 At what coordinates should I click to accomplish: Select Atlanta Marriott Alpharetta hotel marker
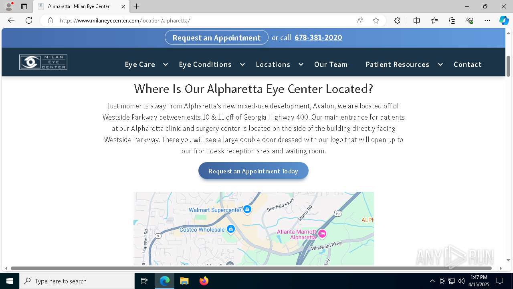point(322,233)
